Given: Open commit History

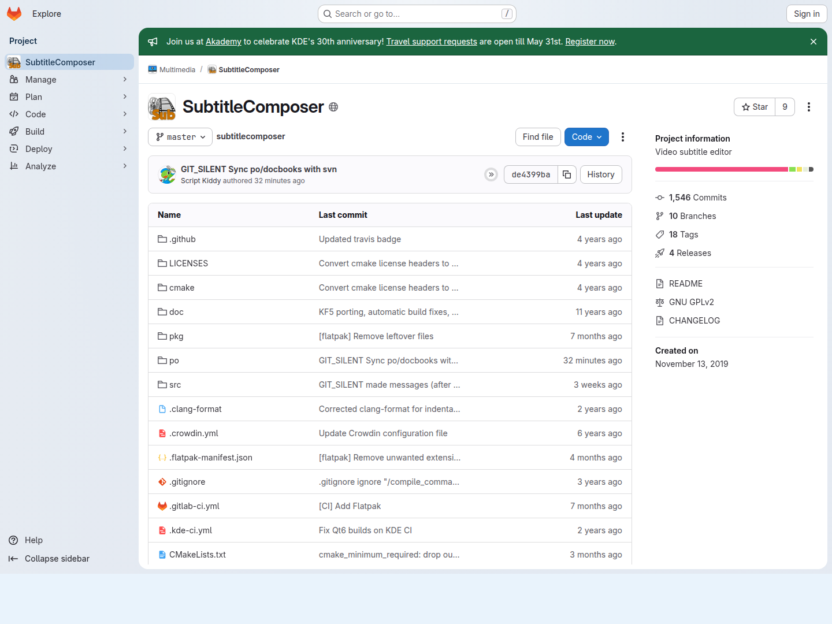Looking at the screenshot, I should pos(601,174).
